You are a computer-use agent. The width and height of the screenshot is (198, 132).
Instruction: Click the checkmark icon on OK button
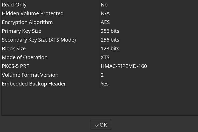[97, 125]
